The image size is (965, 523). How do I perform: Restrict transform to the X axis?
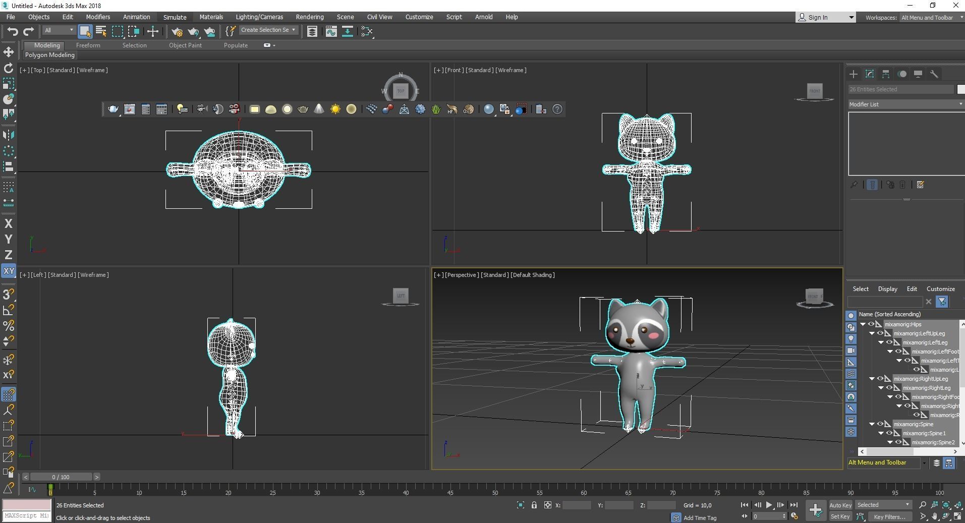tap(9, 223)
